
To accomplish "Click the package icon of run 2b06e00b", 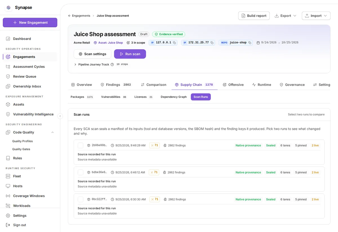I will (89, 146).
